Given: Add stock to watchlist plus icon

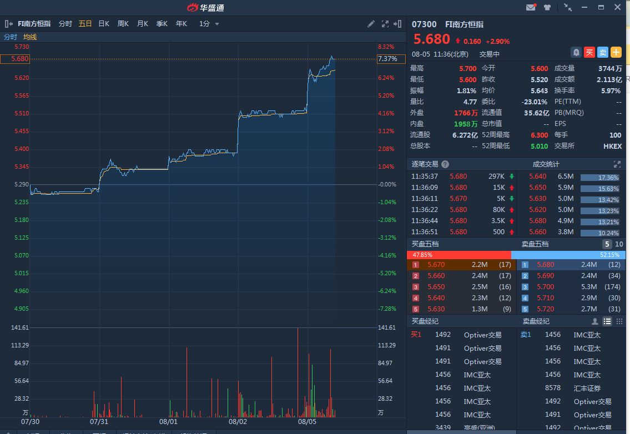Looking at the screenshot, I should point(616,52).
